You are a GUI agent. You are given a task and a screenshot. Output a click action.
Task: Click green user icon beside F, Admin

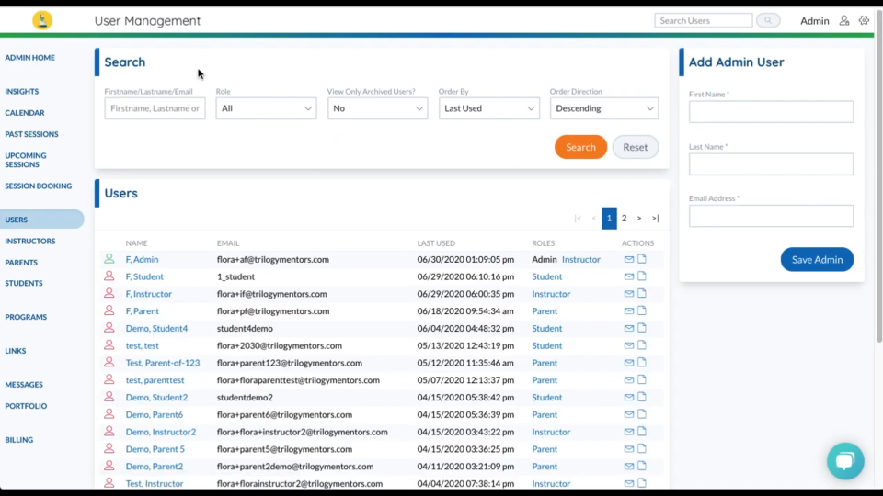[109, 259]
